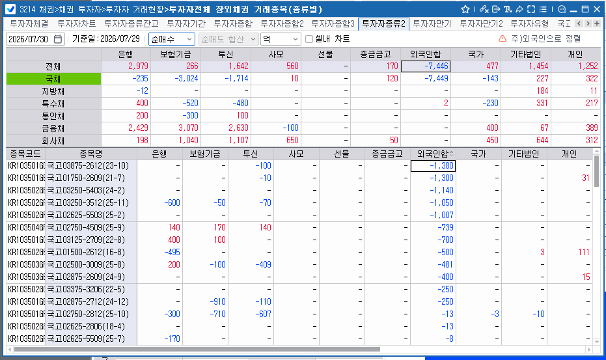Open the chat bubble icon in title bar
This screenshot has width=606, height=360.
coord(562,9)
